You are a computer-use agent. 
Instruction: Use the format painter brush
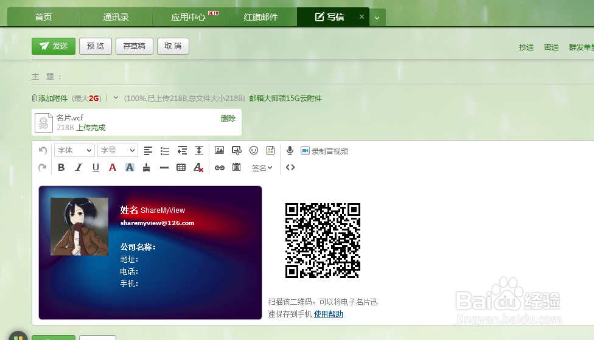click(146, 167)
